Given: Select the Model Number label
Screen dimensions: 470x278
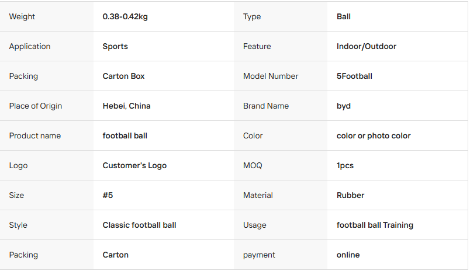Looking at the screenshot, I should (271, 76).
